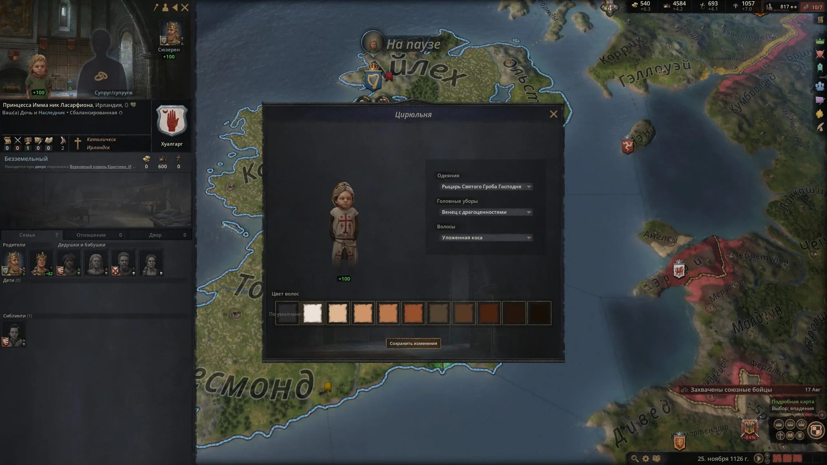Click the learning book skill icon
The image size is (827, 465).
[x=48, y=141]
